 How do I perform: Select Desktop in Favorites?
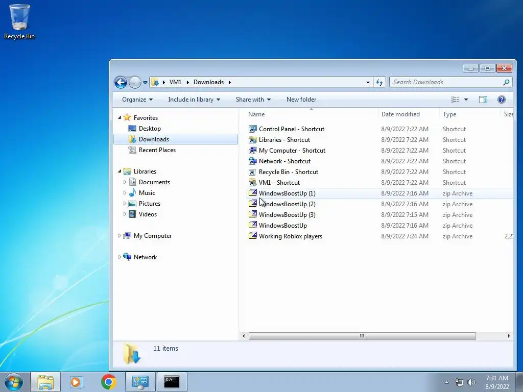point(150,128)
